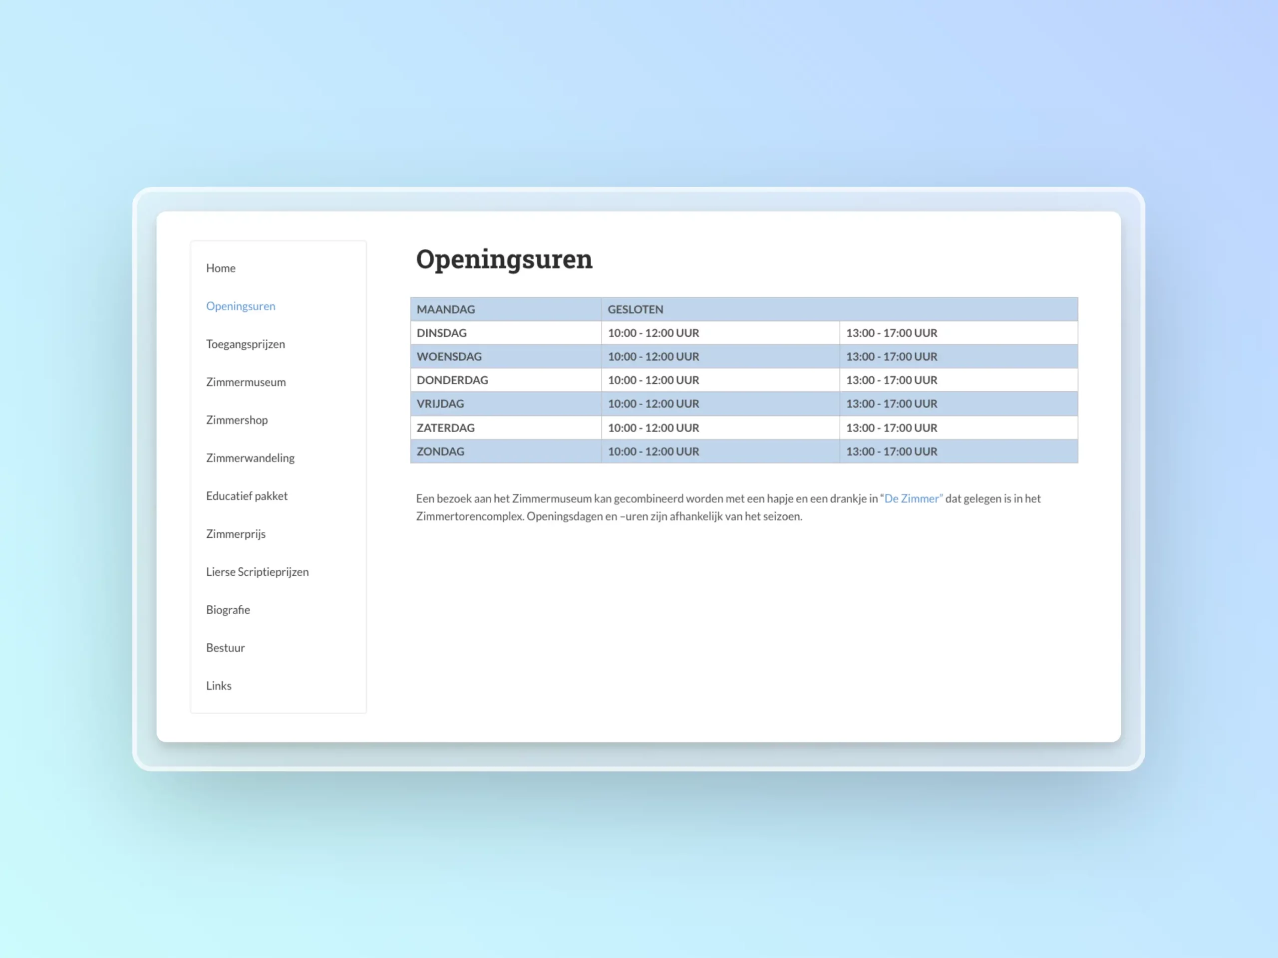Click Links in the sidebar
Viewport: 1278px width, 958px height.
point(218,686)
